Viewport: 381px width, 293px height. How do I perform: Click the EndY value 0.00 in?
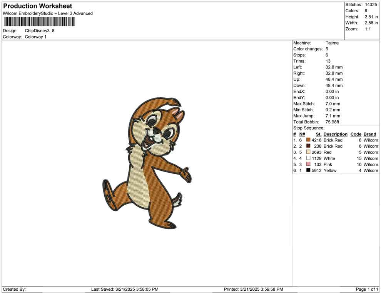(332, 97)
